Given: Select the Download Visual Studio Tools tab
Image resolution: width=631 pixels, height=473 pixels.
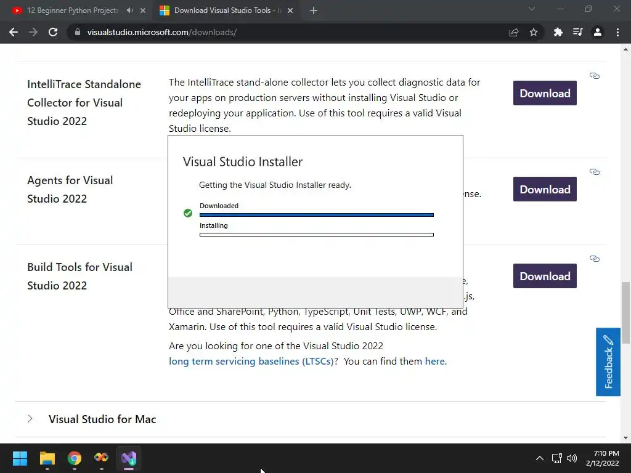Looking at the screenshot, I should click(227, 10).
